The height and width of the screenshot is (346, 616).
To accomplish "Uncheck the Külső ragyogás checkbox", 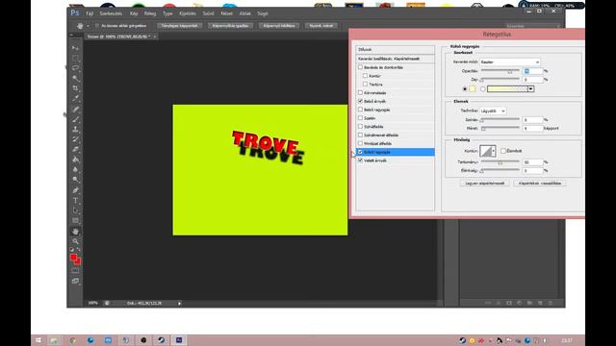I will point(360,152).
